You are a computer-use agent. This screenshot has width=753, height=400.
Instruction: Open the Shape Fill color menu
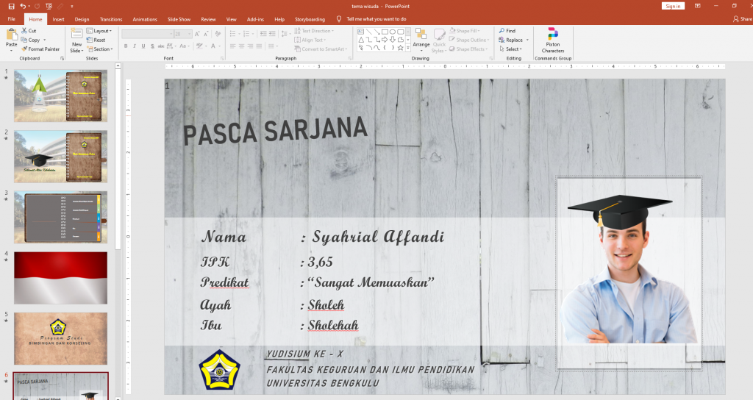[465, 31]
